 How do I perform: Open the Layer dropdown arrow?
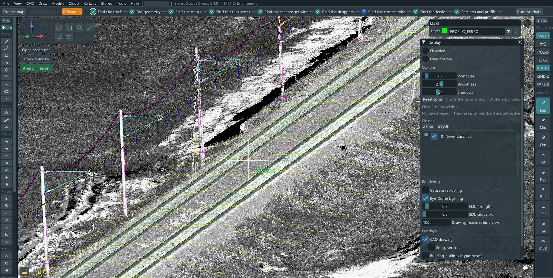point(508,31)
